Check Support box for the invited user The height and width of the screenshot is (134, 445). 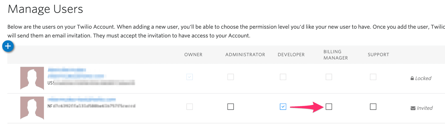click(373, 107)
